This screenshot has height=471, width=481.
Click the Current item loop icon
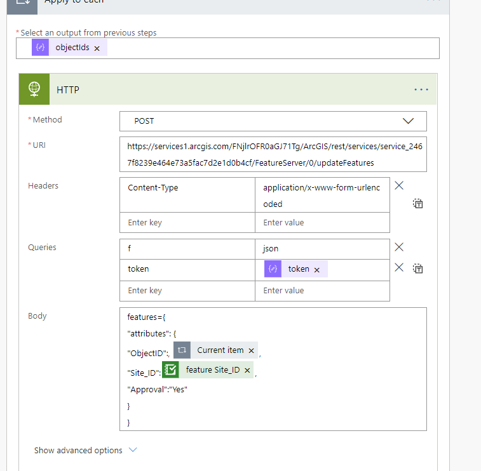[182, 350]
